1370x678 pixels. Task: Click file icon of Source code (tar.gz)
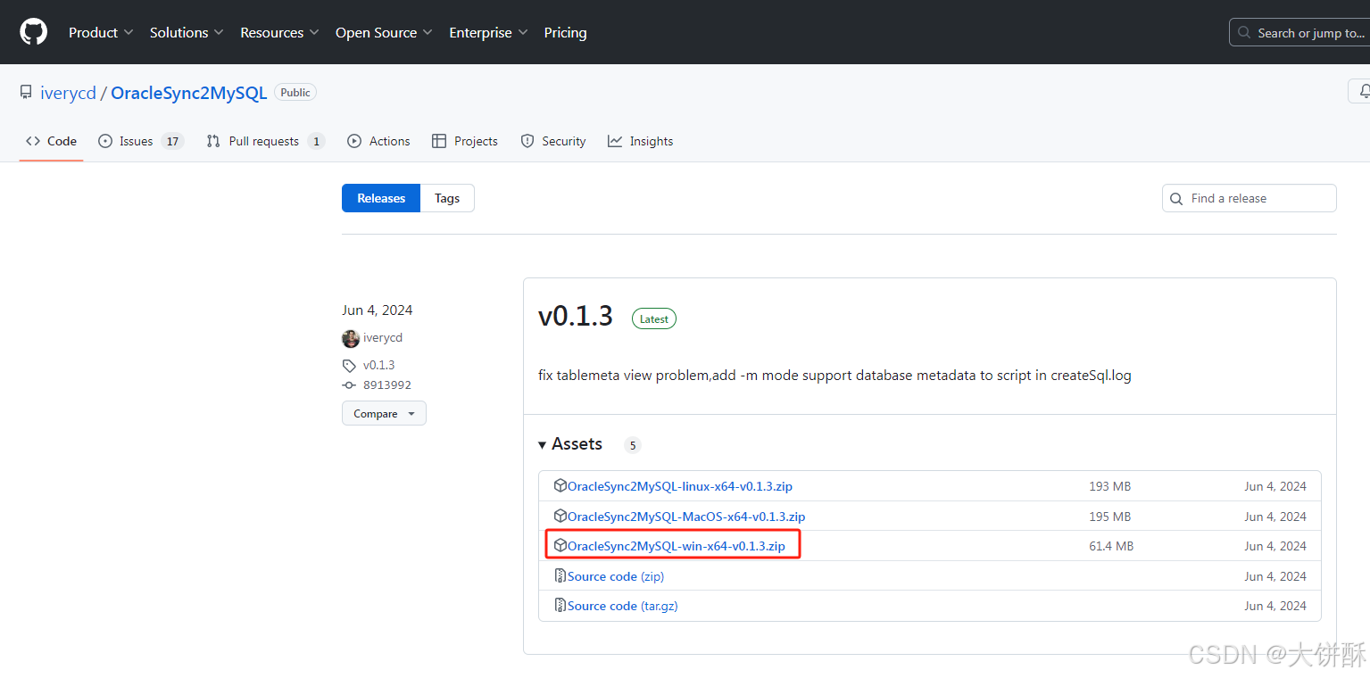pyautogui.click(x=560, y=605)
